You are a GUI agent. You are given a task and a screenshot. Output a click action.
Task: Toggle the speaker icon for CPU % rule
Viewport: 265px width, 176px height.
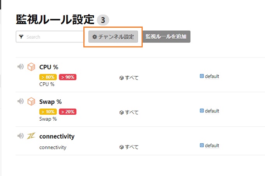click(x=21, y=67)
